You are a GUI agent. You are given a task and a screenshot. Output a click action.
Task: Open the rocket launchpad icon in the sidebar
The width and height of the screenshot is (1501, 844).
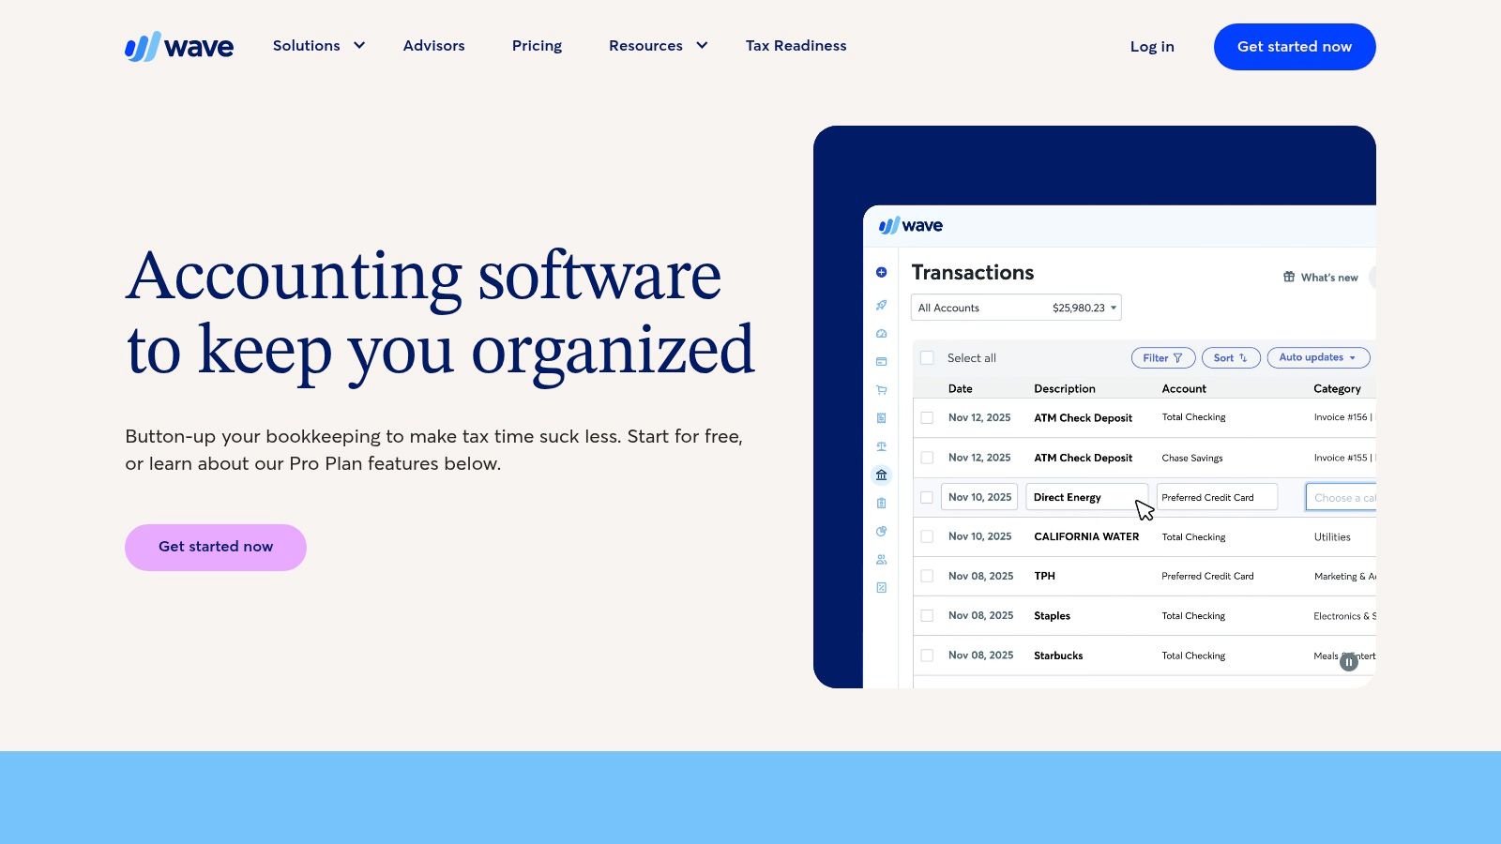(x=881, y=305)
